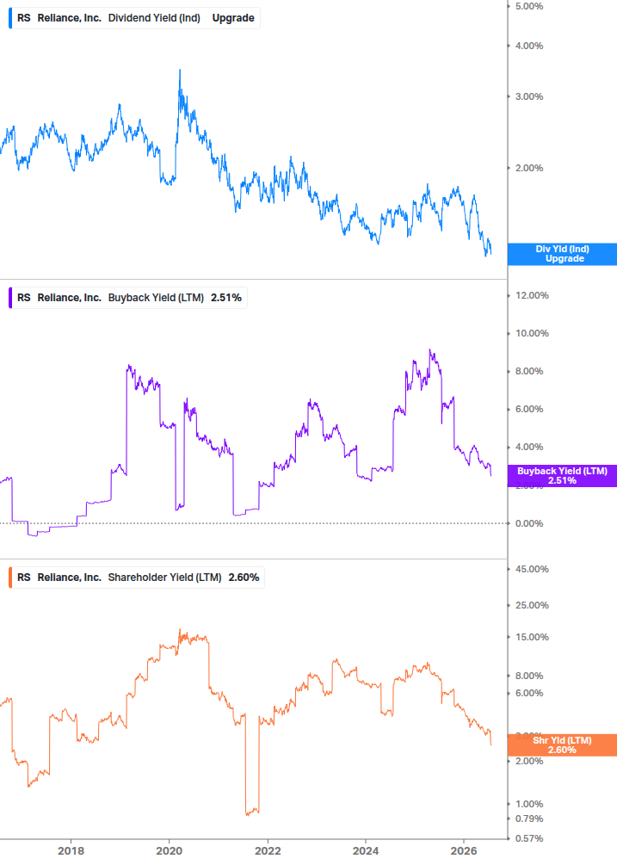
Task: Select the orange color bar of Shareholder Yield legend
Action: point(10,578)
